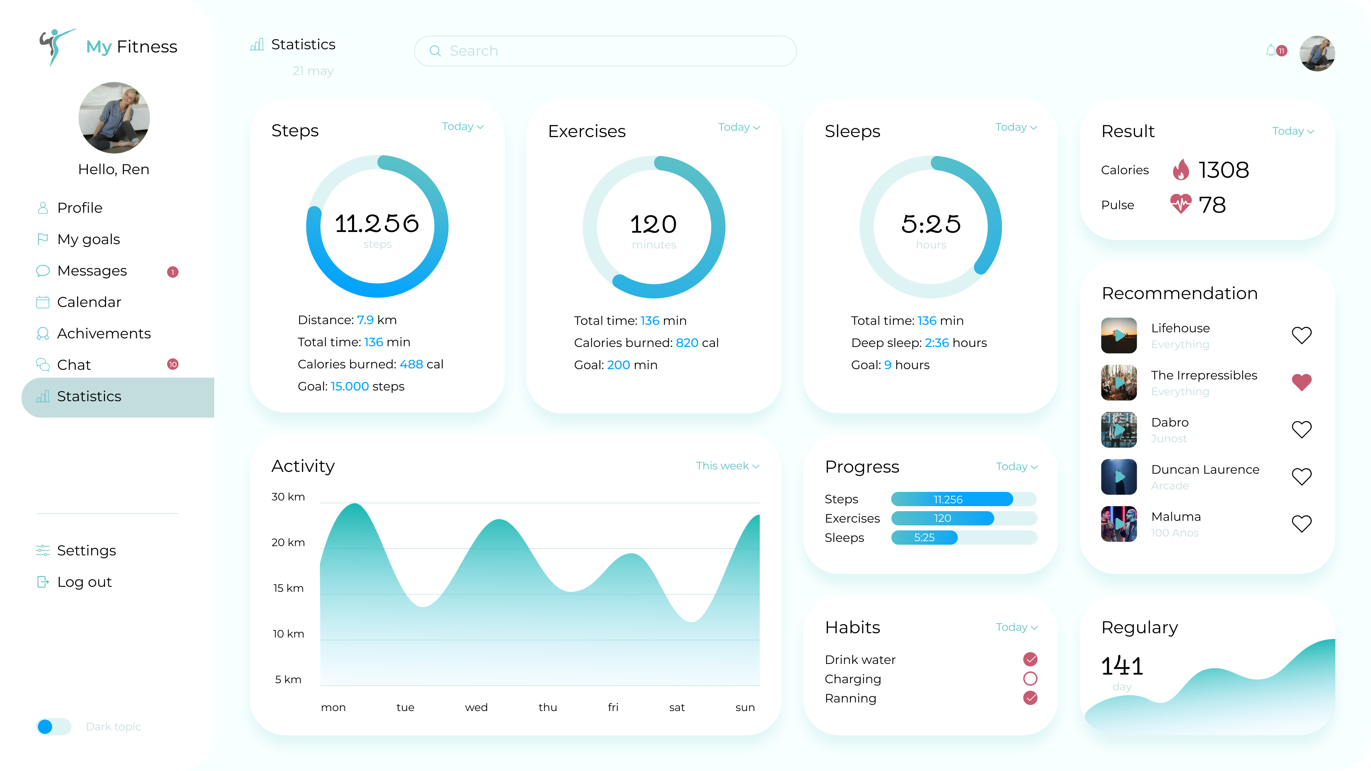Open the Sleeps card Today dropdown

[1015, 127]
